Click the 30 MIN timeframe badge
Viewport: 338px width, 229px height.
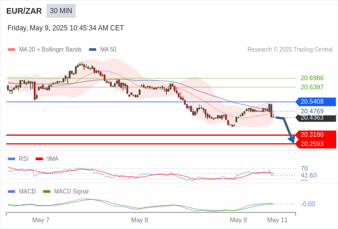pos(61,11)
